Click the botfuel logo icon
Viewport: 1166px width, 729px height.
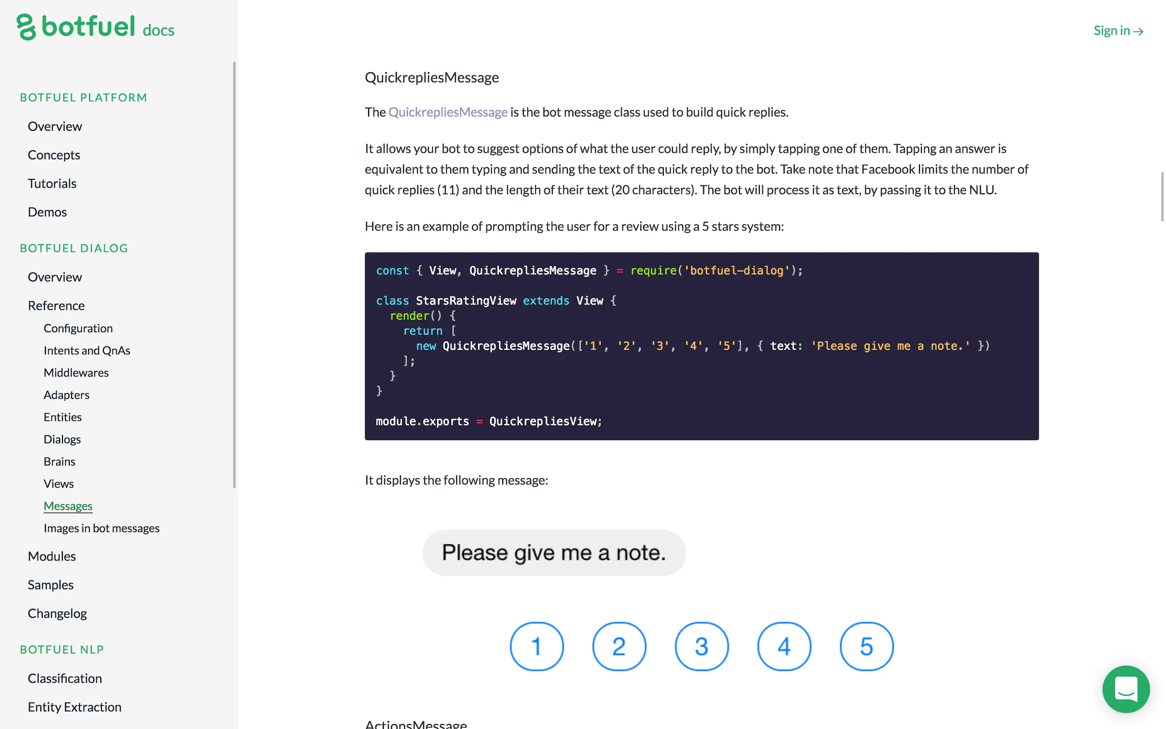[x=26, y=27]
